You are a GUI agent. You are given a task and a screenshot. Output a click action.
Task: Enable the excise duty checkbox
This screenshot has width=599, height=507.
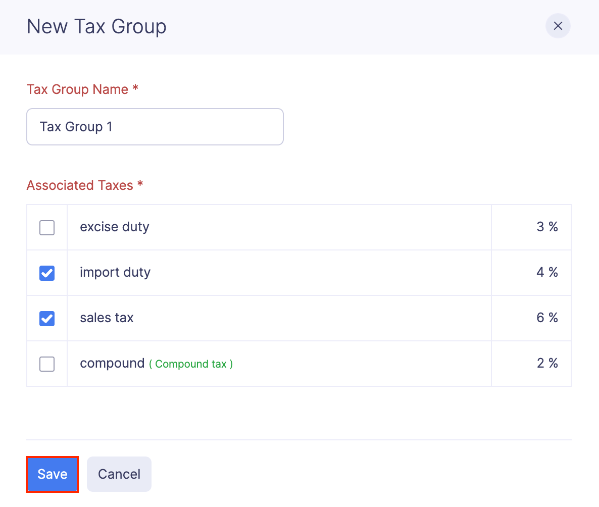coord(46,227)
